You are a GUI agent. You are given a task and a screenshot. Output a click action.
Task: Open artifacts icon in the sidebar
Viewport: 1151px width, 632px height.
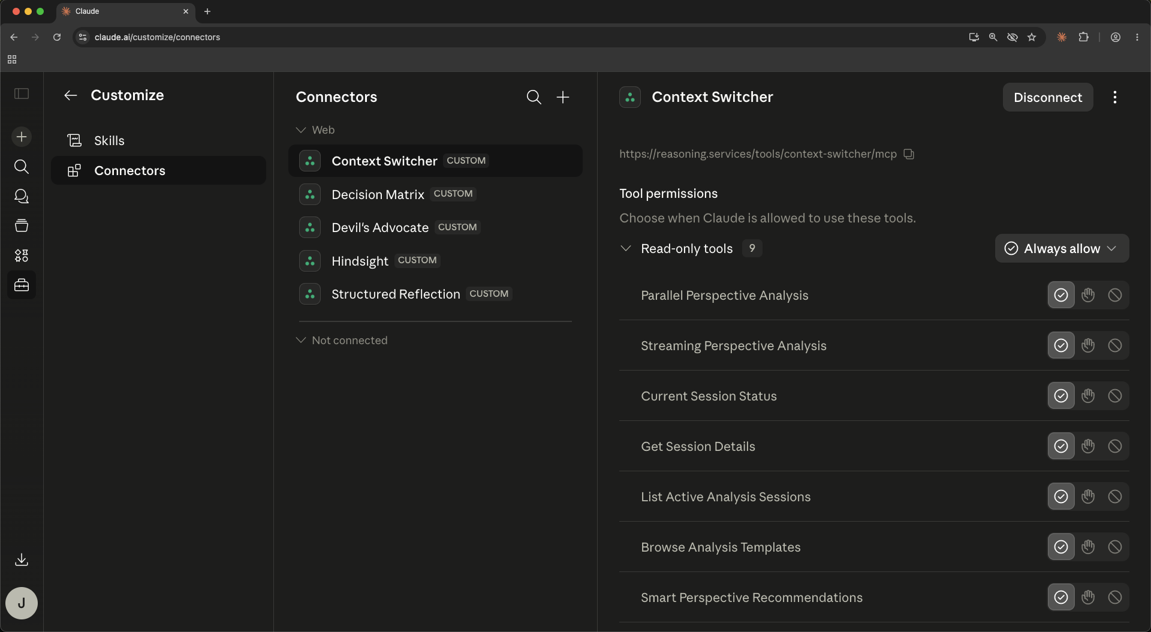[22, 255]
